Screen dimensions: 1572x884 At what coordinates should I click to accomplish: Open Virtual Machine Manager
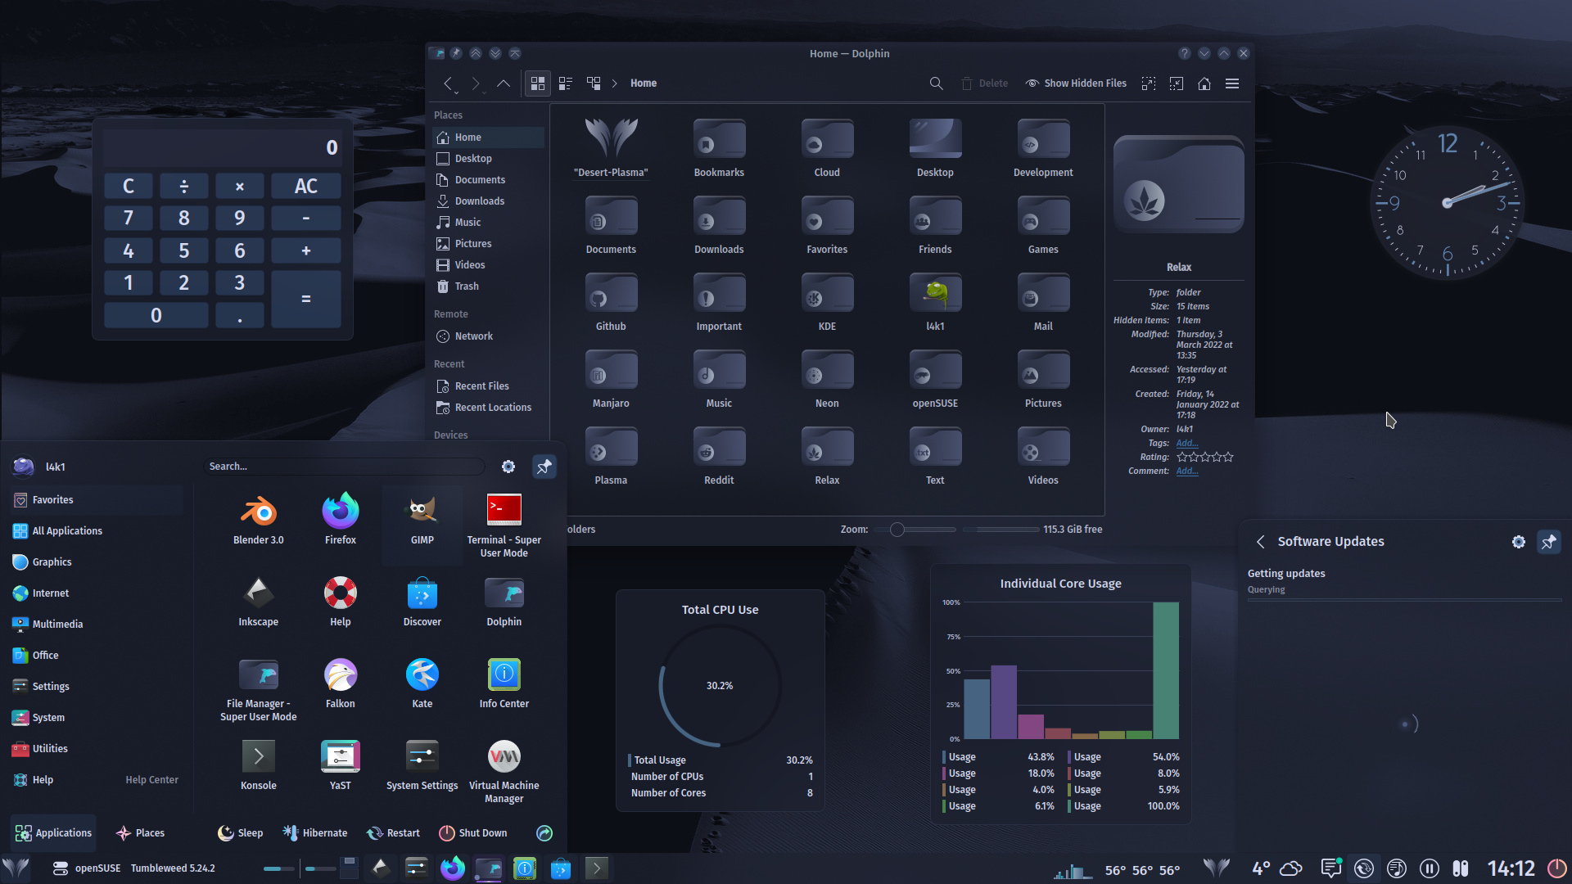[504, 772]
